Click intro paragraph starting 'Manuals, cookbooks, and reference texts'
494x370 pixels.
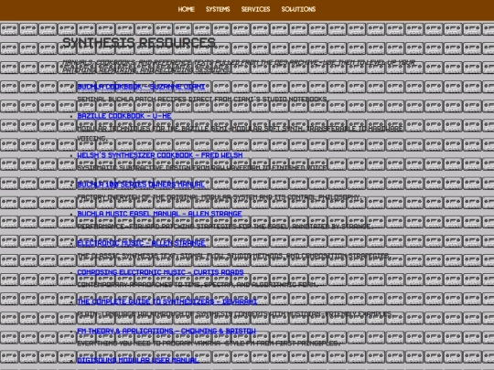pos(239,66)
